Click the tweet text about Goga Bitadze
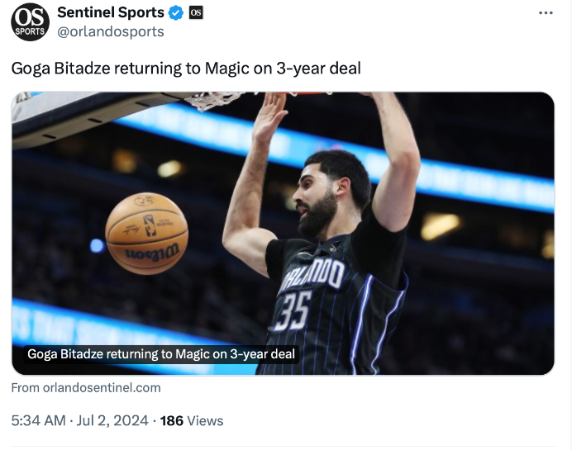The image size is (572, 450). 186,68
